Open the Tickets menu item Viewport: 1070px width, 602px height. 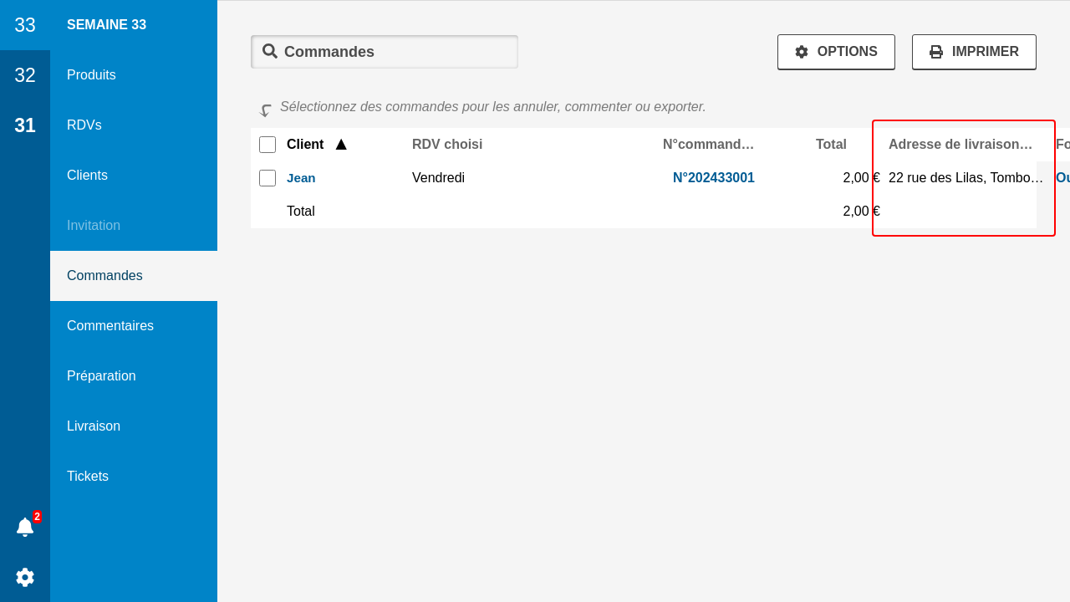(88, 477)
